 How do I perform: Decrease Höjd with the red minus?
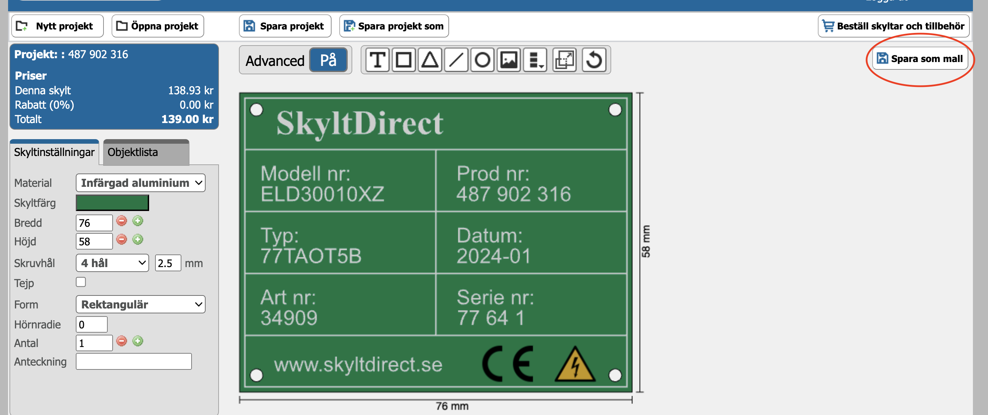pos(122,239)
